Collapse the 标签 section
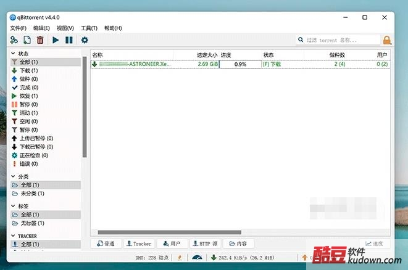408x270 pixels. 13,206
